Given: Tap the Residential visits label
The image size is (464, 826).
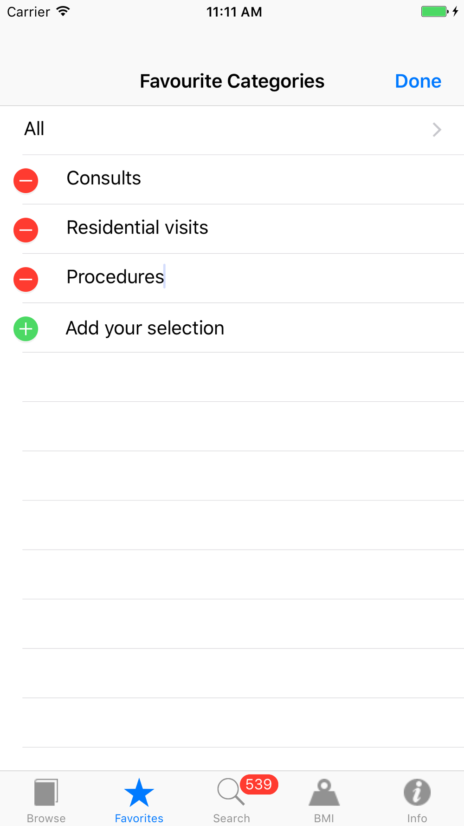Looking at the screenshot, I should (137, 228).
